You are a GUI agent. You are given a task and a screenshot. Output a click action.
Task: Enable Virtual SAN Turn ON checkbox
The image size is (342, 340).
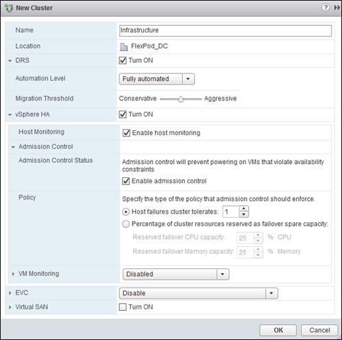pyautogui.click(x=123, y=307)
